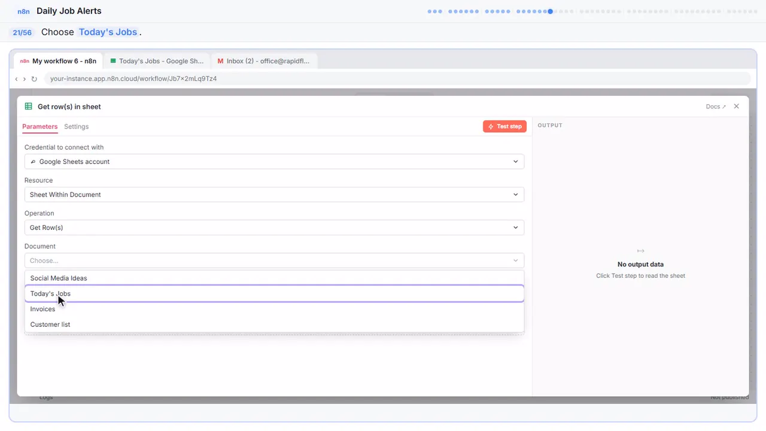766x431 pixels.
Task: Select Social Media Ideas document option
Action: [274, 278]
